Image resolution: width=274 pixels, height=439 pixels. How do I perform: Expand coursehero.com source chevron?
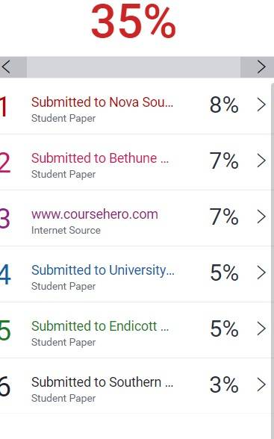click(x=261, y=217)
